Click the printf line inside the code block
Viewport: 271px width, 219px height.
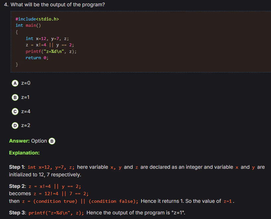51,51
